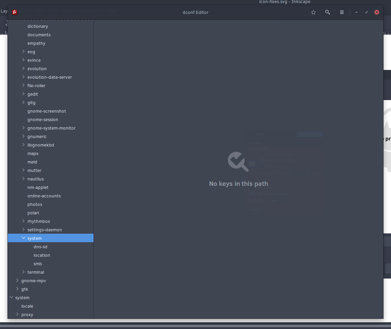Select the online-accounts entry
The width and height of the screenshot is (391, 329).
(44, 196)
